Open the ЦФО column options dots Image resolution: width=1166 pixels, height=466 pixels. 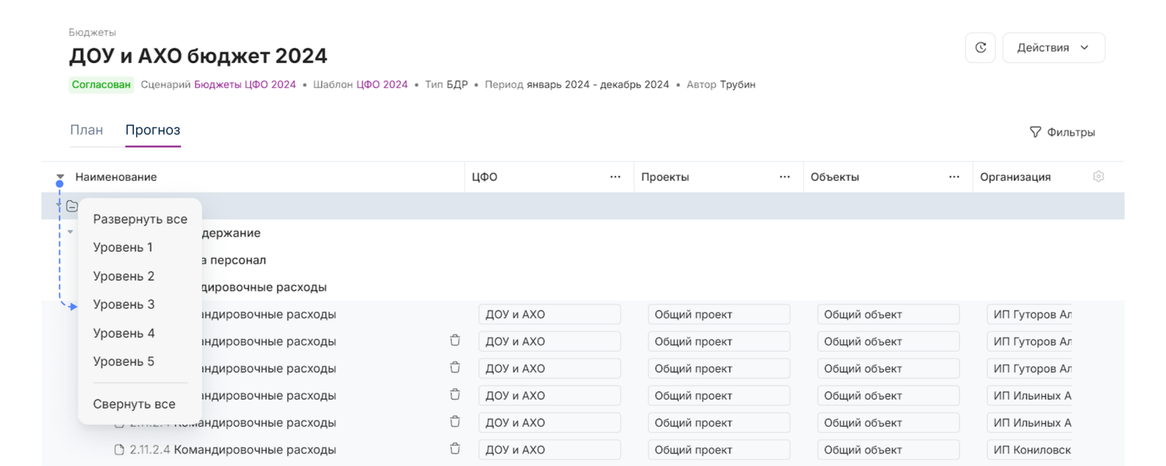pyautogui.click(x=615, y=177)
